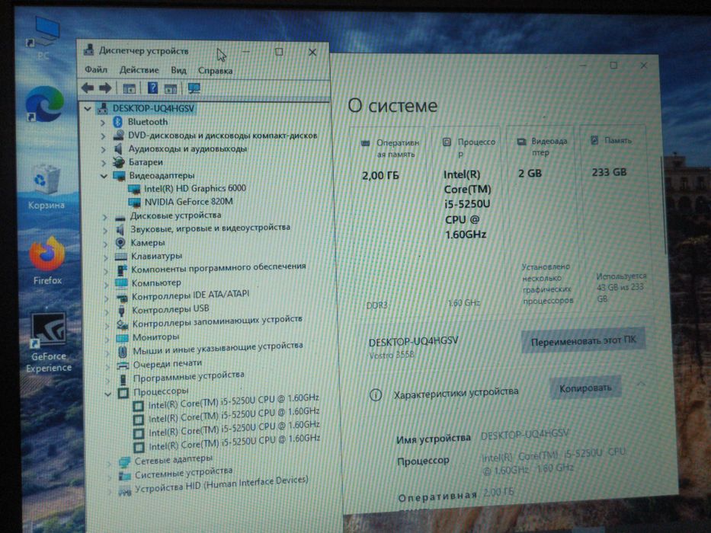Open the Действие menu
This screenshot has width=711, height=533.
(139, 70)
